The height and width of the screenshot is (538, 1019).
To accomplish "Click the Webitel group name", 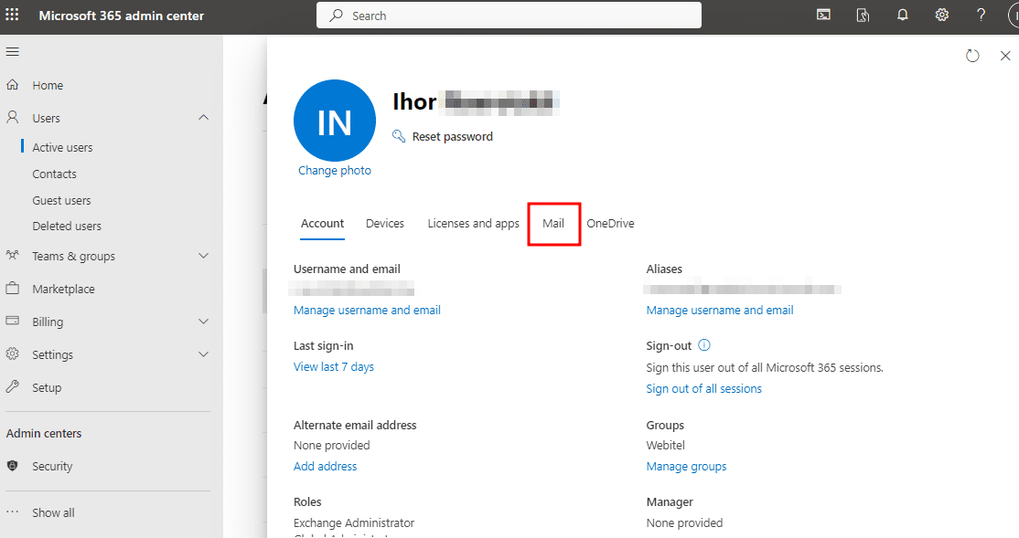I will click(x=666, y=445).
